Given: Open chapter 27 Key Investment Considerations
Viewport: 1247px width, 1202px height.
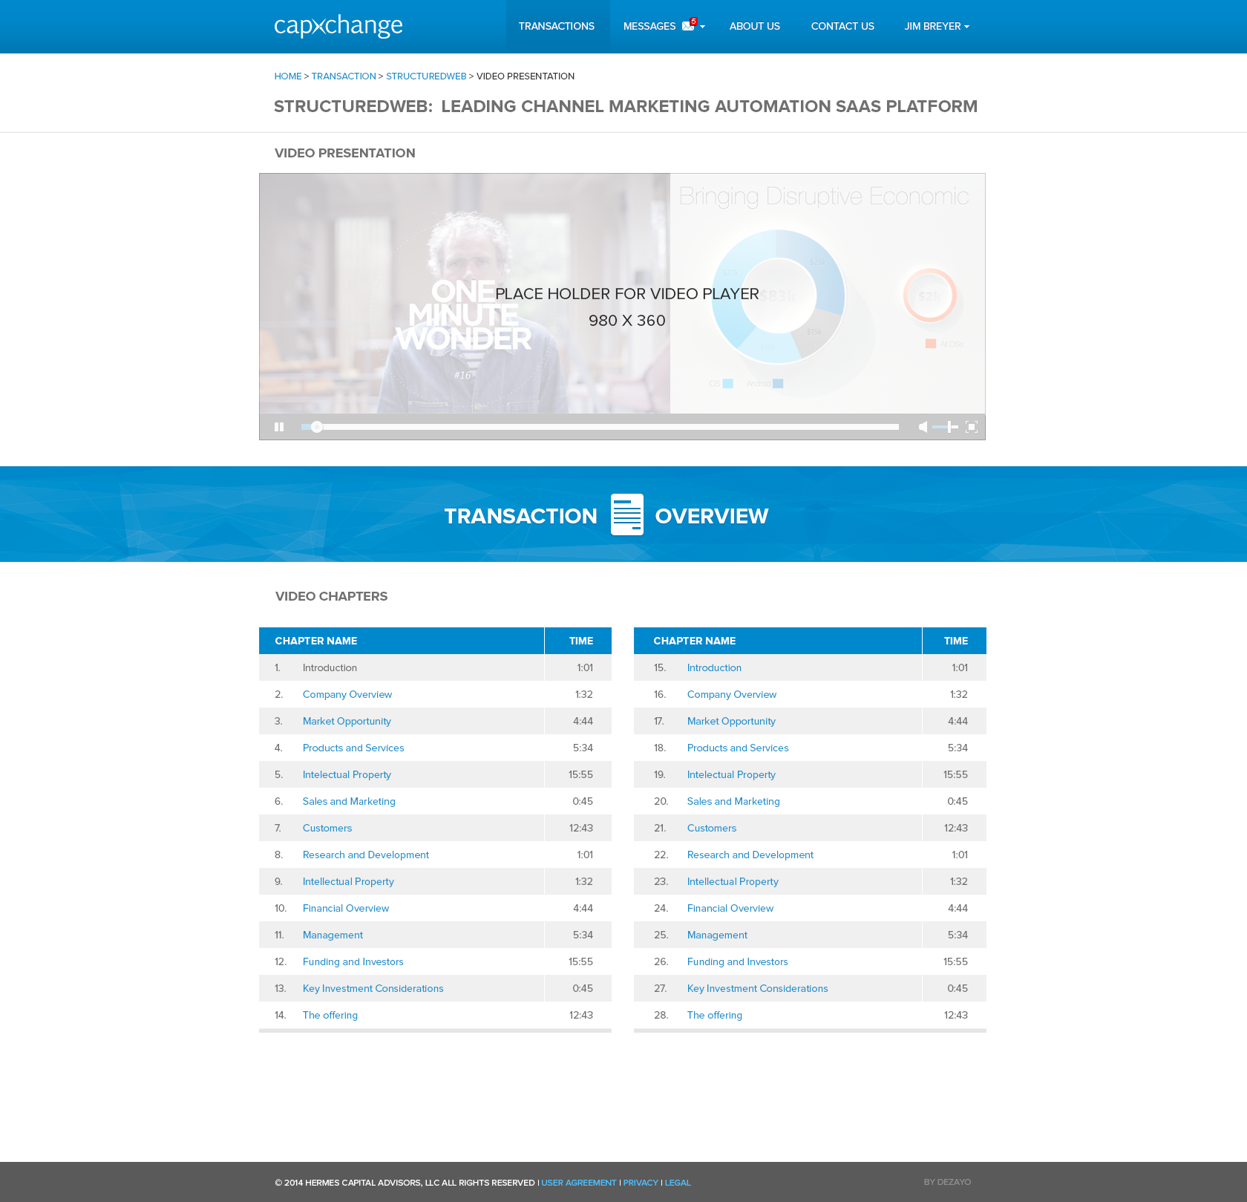Looking at the screenshot, I should [758, 988].
